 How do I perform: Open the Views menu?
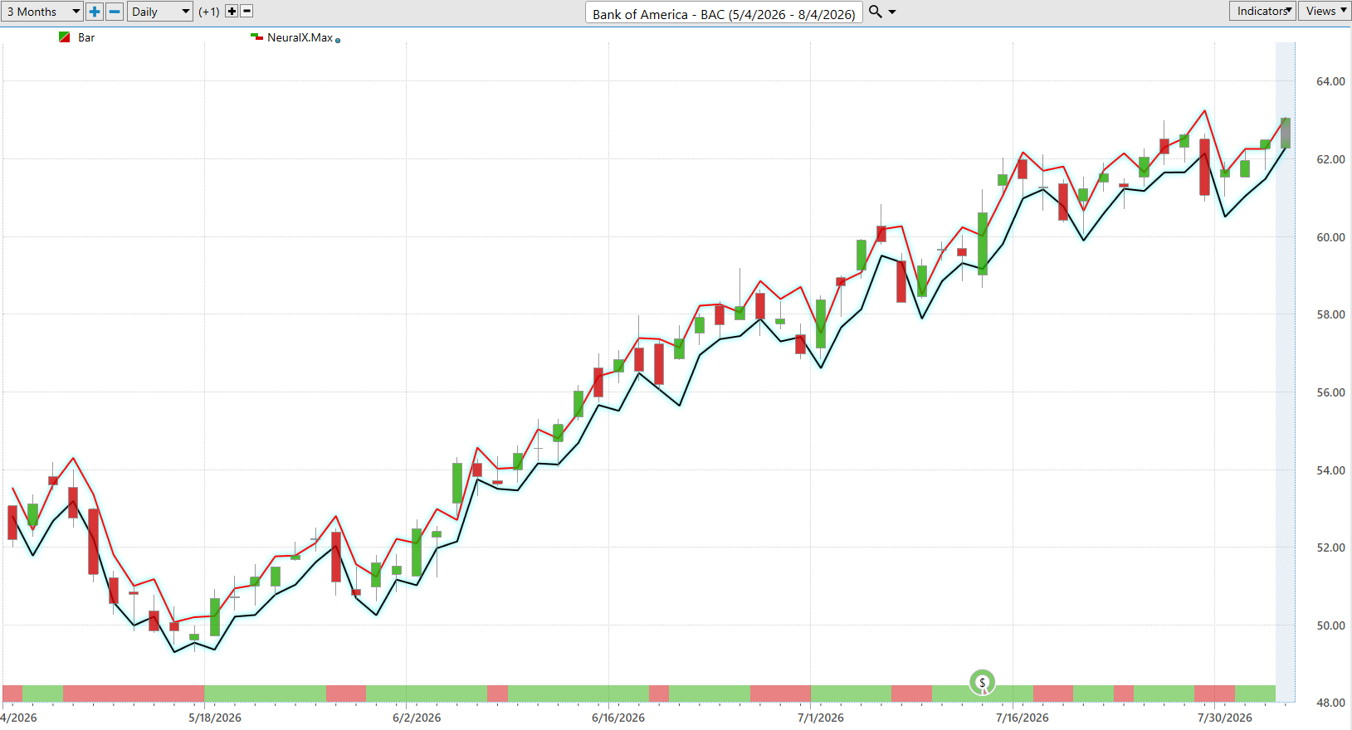(x=1325, y=11)
